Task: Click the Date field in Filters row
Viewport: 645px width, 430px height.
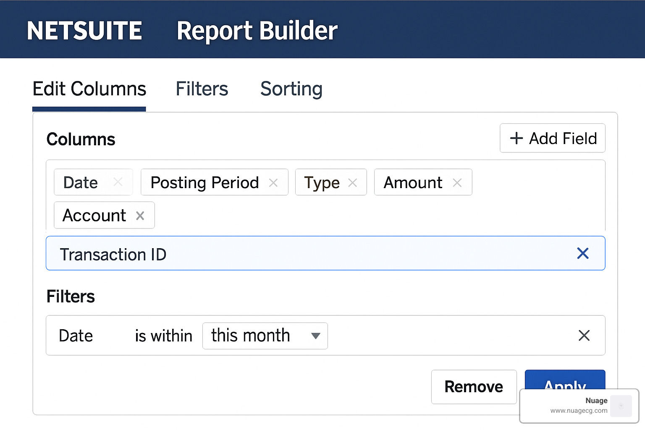Action: pyautogui.click(x=76, y=336)
